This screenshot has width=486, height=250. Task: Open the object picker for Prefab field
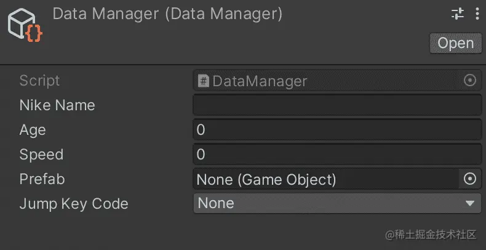point(470,179)
